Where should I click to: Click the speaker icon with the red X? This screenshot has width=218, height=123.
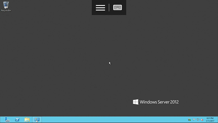(202, 119)
